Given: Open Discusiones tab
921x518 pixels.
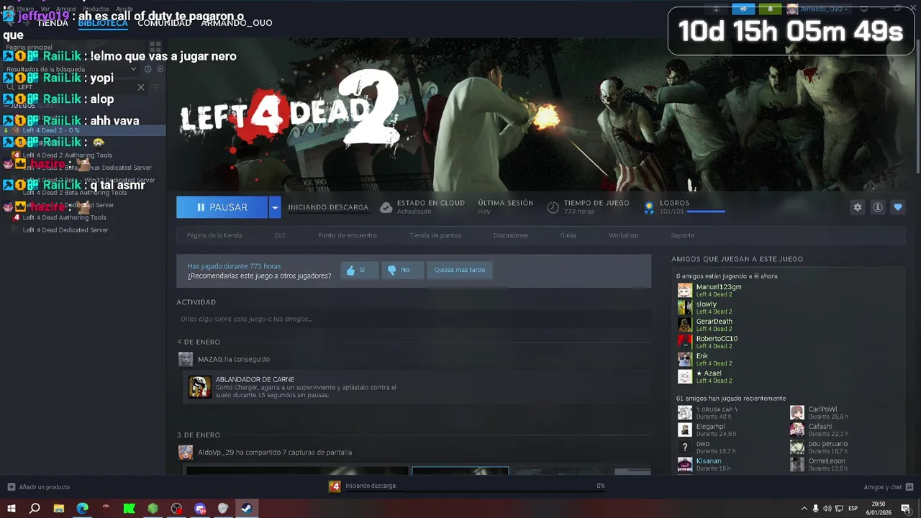Looking at the screenshot, I should [511, 235].
